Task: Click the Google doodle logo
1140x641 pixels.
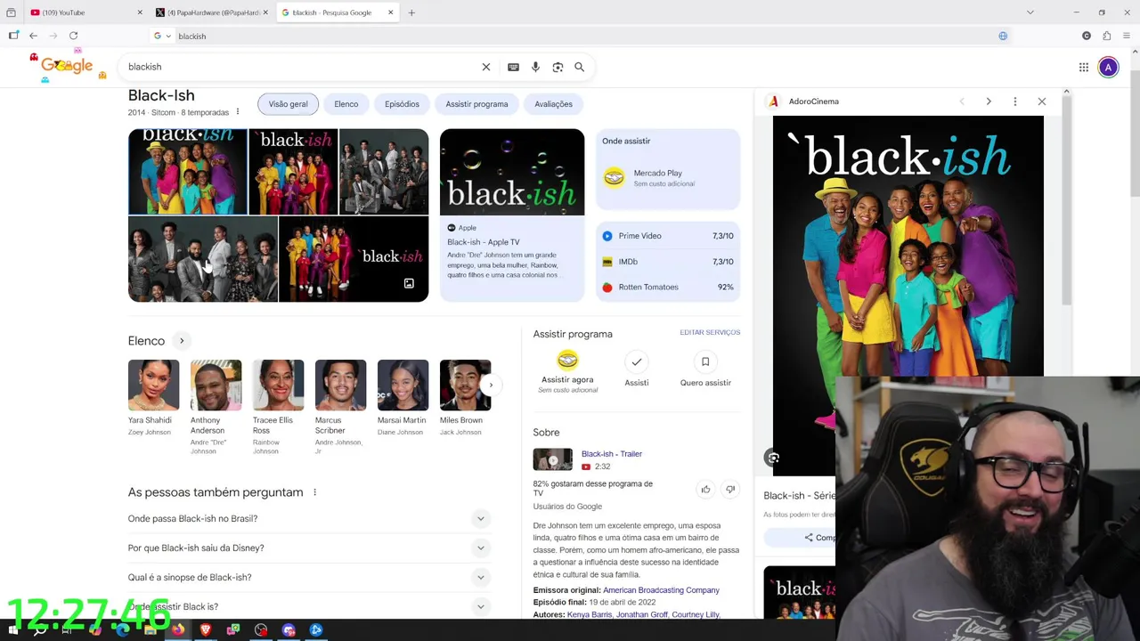Action: point(67,66)
